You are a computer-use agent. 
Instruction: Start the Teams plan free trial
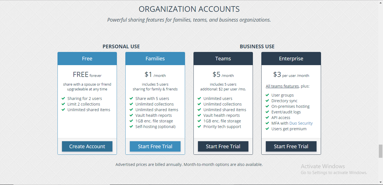(223, 146)
